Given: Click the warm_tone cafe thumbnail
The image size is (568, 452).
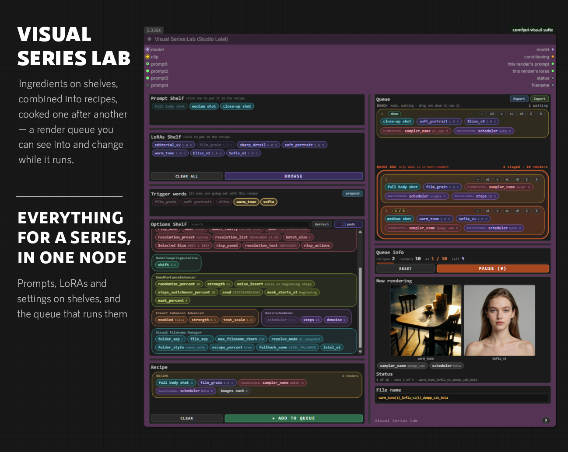Looking at the screenshot, I should [426, 320].
